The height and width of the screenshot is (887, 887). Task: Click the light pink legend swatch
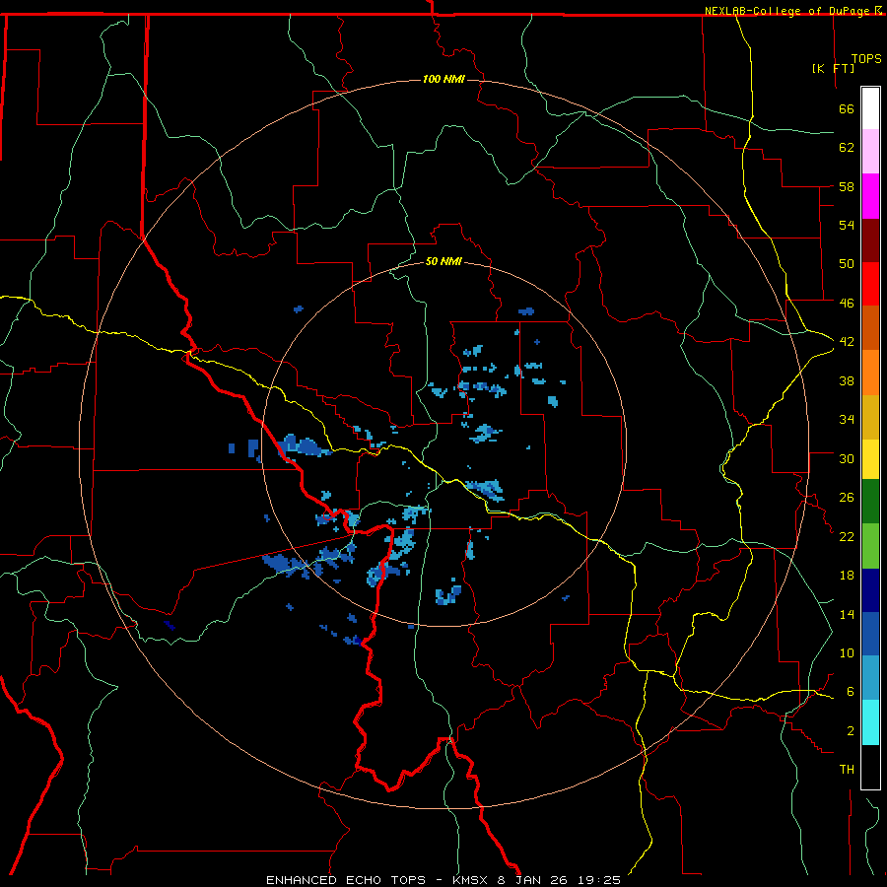click(x=870, y=152)
